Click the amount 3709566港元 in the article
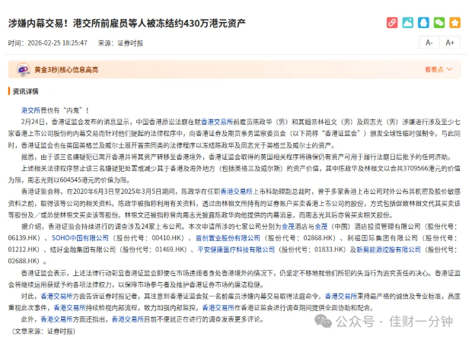The height and width of the screenshot is (346, 472). point(422,168)
